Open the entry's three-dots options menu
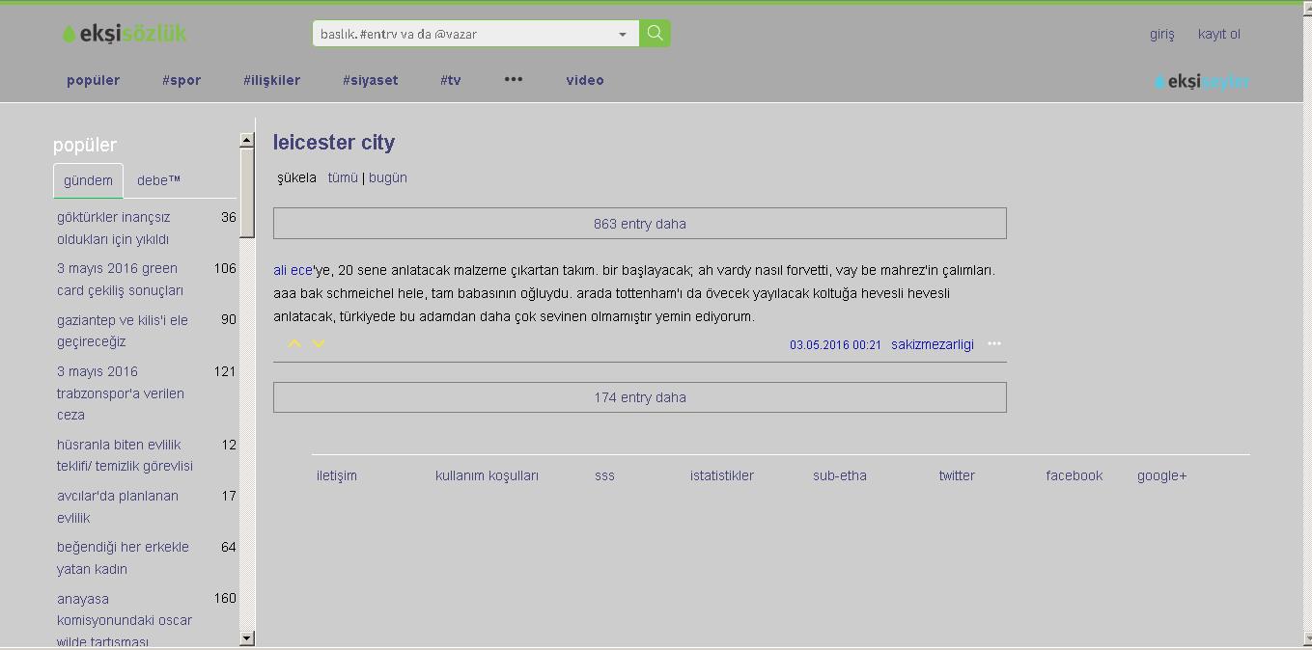Image resolution: width=1312 pixels, height=650 pixels. pyautogui.click(x=994, y=343)
